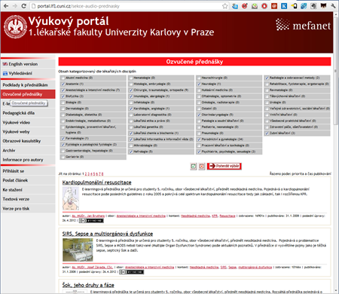
Task: Click the browser back arrow
Action: click(x=6, y=6)
